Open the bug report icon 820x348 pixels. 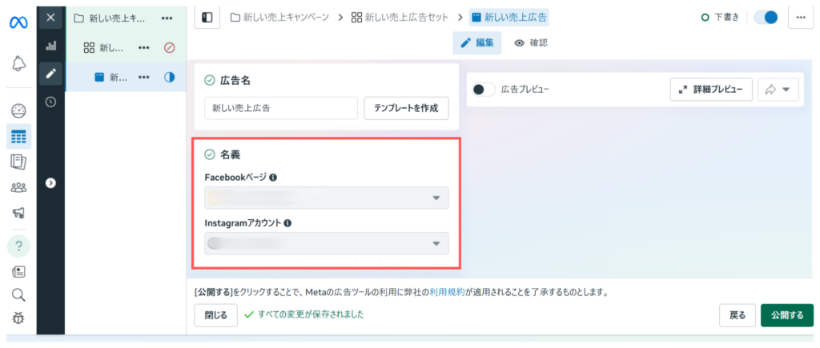(x=18, y=318)
